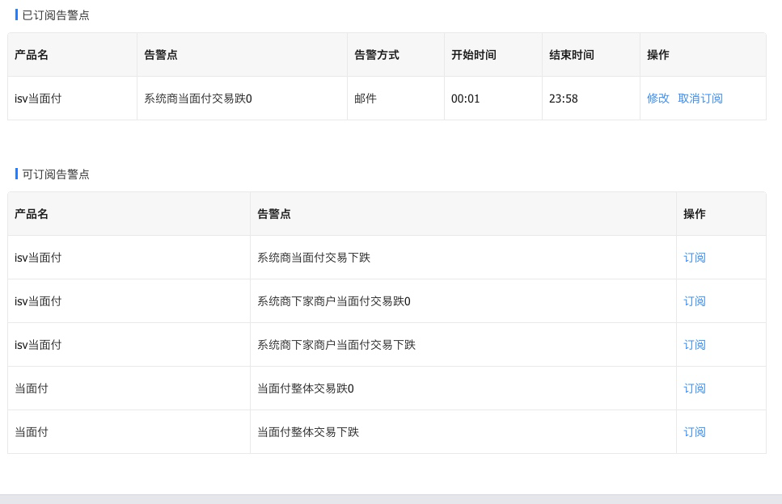Click 操作 header in the subscribable table
Screen dimensions: 782x504
click(x=694, y=214)
